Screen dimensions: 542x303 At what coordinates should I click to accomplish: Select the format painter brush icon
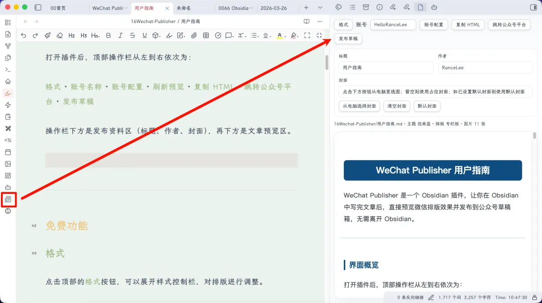[x=48, y=36]
